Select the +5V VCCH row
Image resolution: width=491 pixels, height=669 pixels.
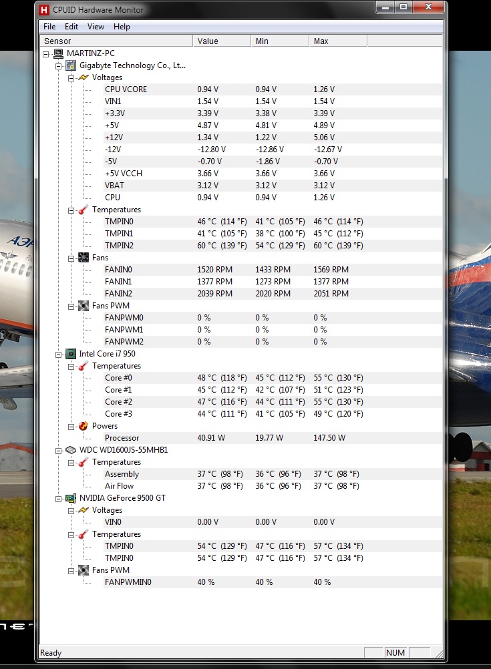(x=273, y=173)
